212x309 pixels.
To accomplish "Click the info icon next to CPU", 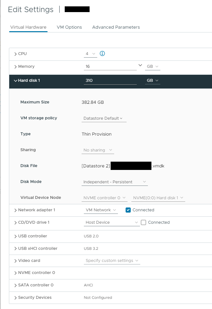I will 102,53.
